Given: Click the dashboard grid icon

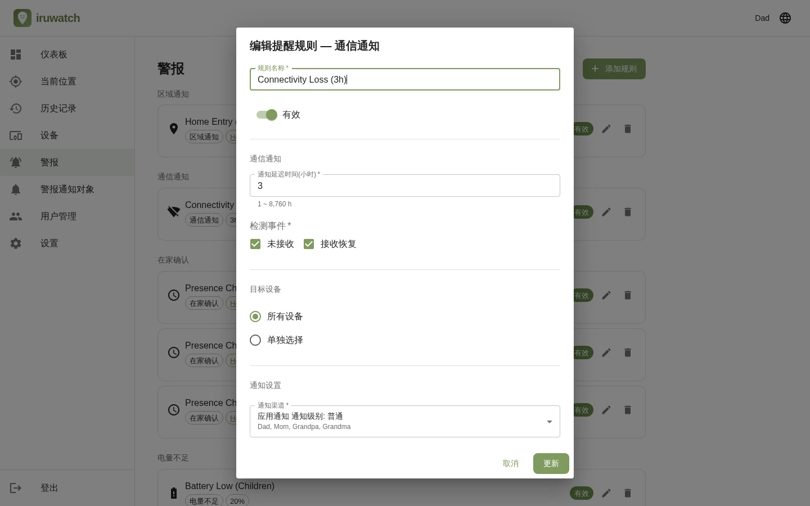Looking at the screenshot, I should click(16, 55).
